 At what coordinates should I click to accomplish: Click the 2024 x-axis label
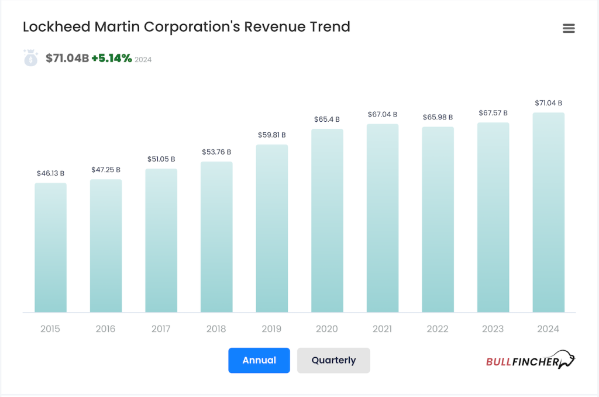click(x=548, y=329)
